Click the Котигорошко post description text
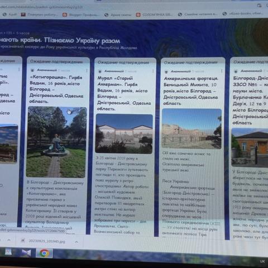Viewport: 268px width, 268px height. [x=55, y=205]
